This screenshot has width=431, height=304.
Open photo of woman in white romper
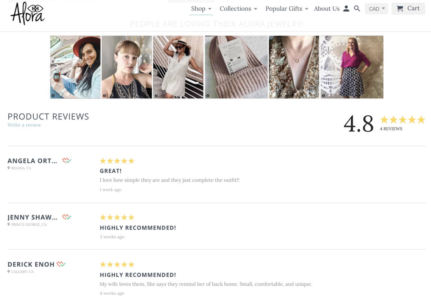point(178,67)
